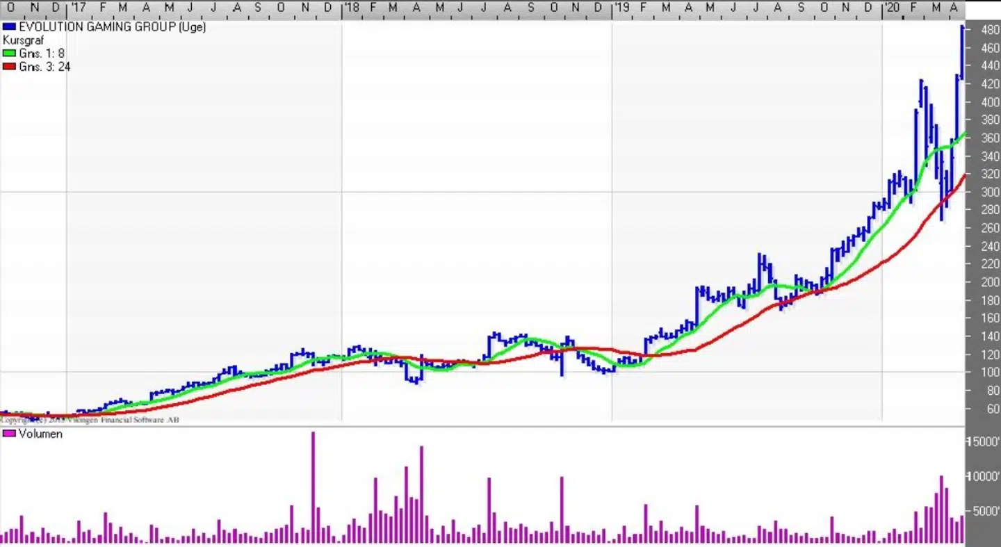Click the magenta Volumen legend marker
The image size is (1001, 547).
point(8,434)
